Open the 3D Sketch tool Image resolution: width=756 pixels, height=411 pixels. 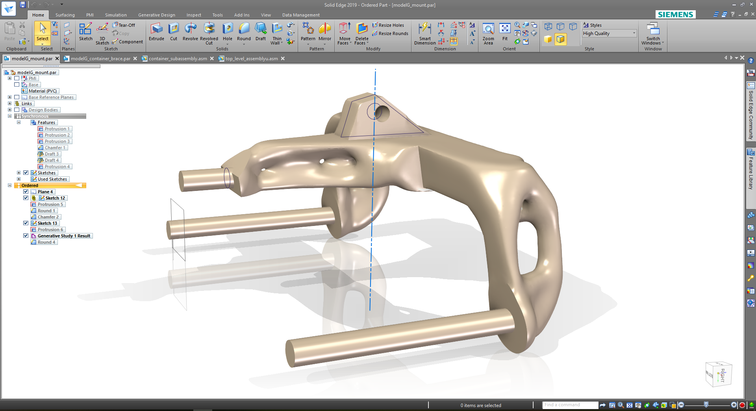tap(102, 33)
